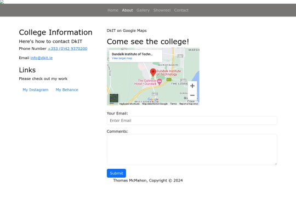Click 'Please check out my work' text
Screen dimensions: 296x222
pyautogui.click(x=43, y=79)
